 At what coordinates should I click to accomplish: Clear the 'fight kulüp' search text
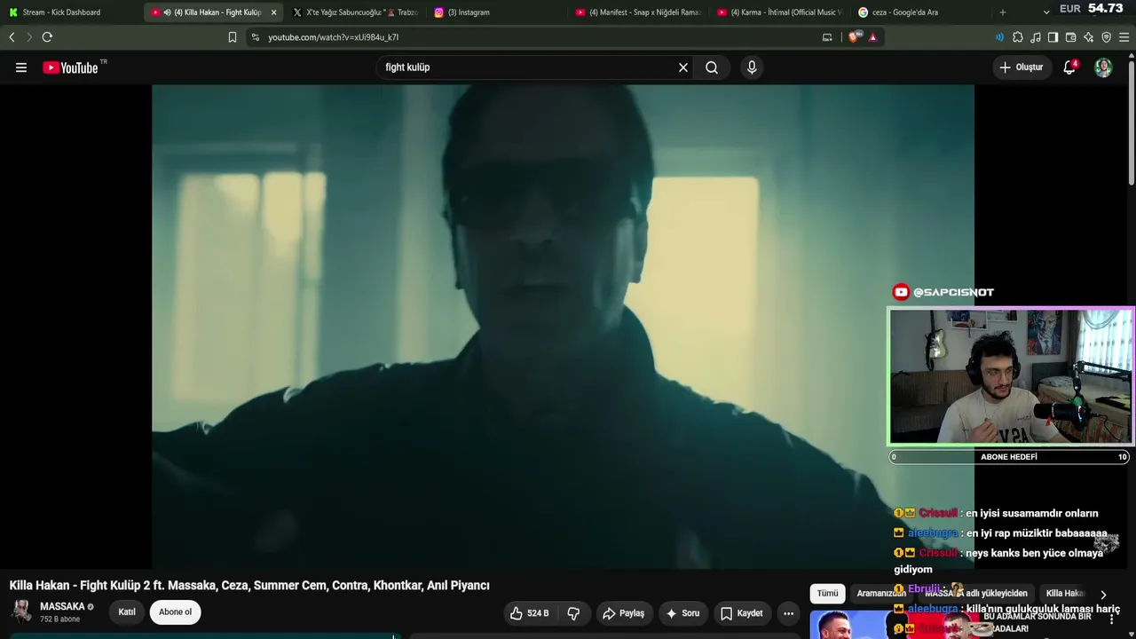[683, 67]
